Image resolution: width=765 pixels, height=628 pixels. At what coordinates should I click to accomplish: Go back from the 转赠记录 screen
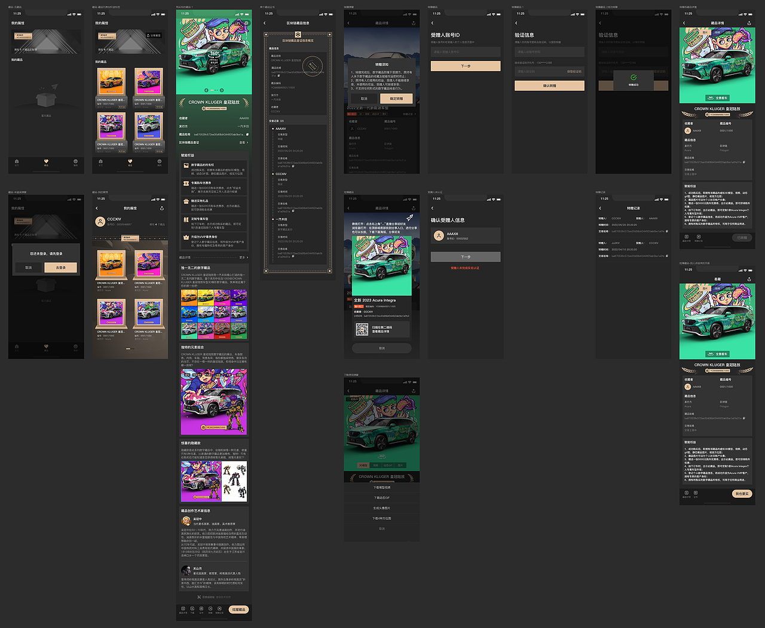[600, 208]
